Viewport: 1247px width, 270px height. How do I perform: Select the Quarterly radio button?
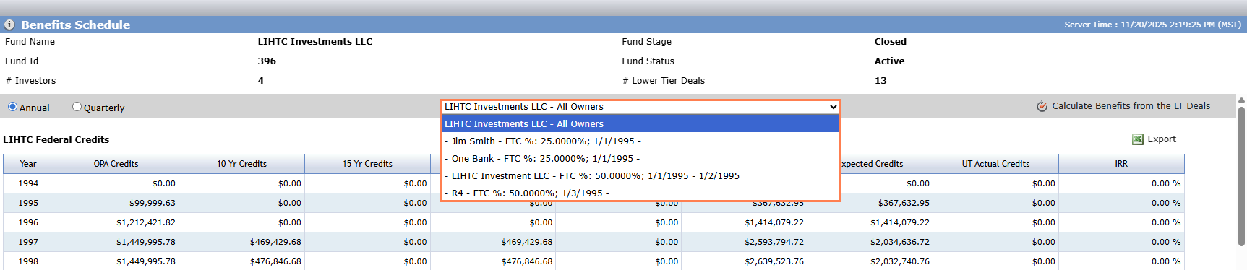coord(77,107)
